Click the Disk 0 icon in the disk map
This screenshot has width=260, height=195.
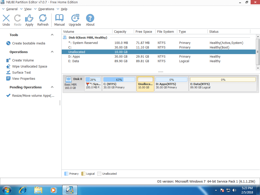[69, 79]
